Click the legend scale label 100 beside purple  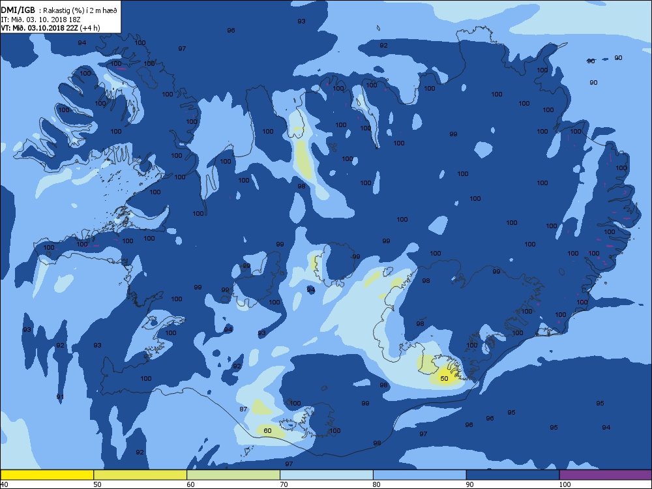(x=565, y=484)
